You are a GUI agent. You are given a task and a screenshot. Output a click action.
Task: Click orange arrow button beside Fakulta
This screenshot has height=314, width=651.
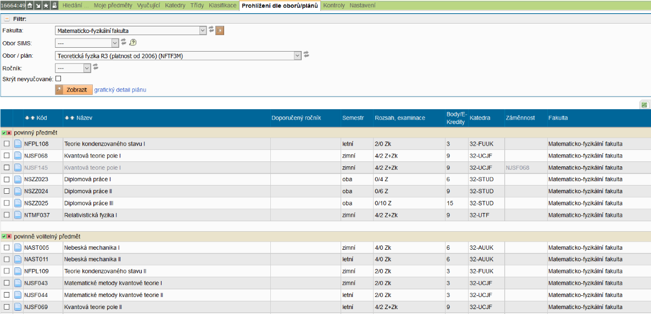click(220, 31)
